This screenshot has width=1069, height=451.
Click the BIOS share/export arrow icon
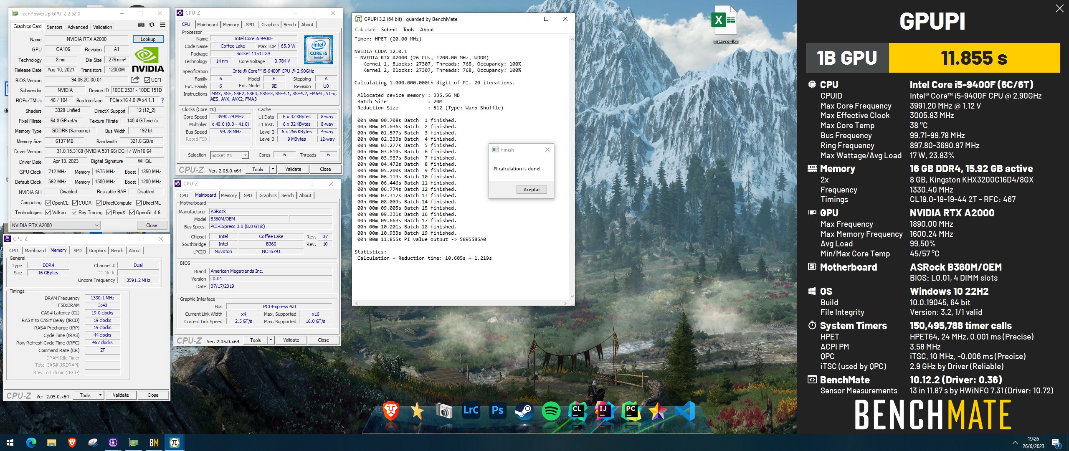click(x=135, y=80)
